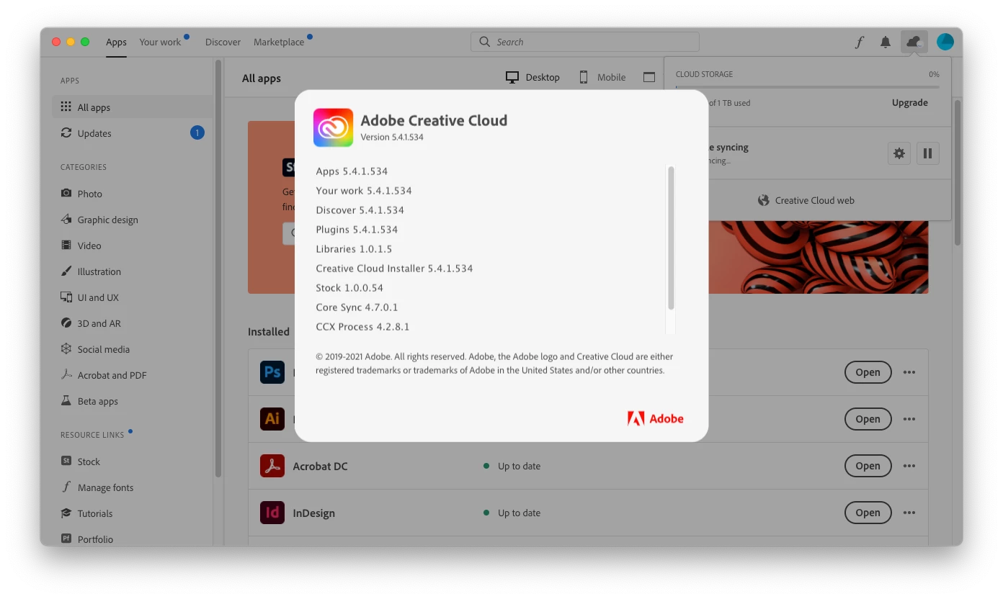Open the fonts icon in the header
Image resolution: width=1003 pixels, height=599 pixels.
pyautogui.click(x=859, y=42)
